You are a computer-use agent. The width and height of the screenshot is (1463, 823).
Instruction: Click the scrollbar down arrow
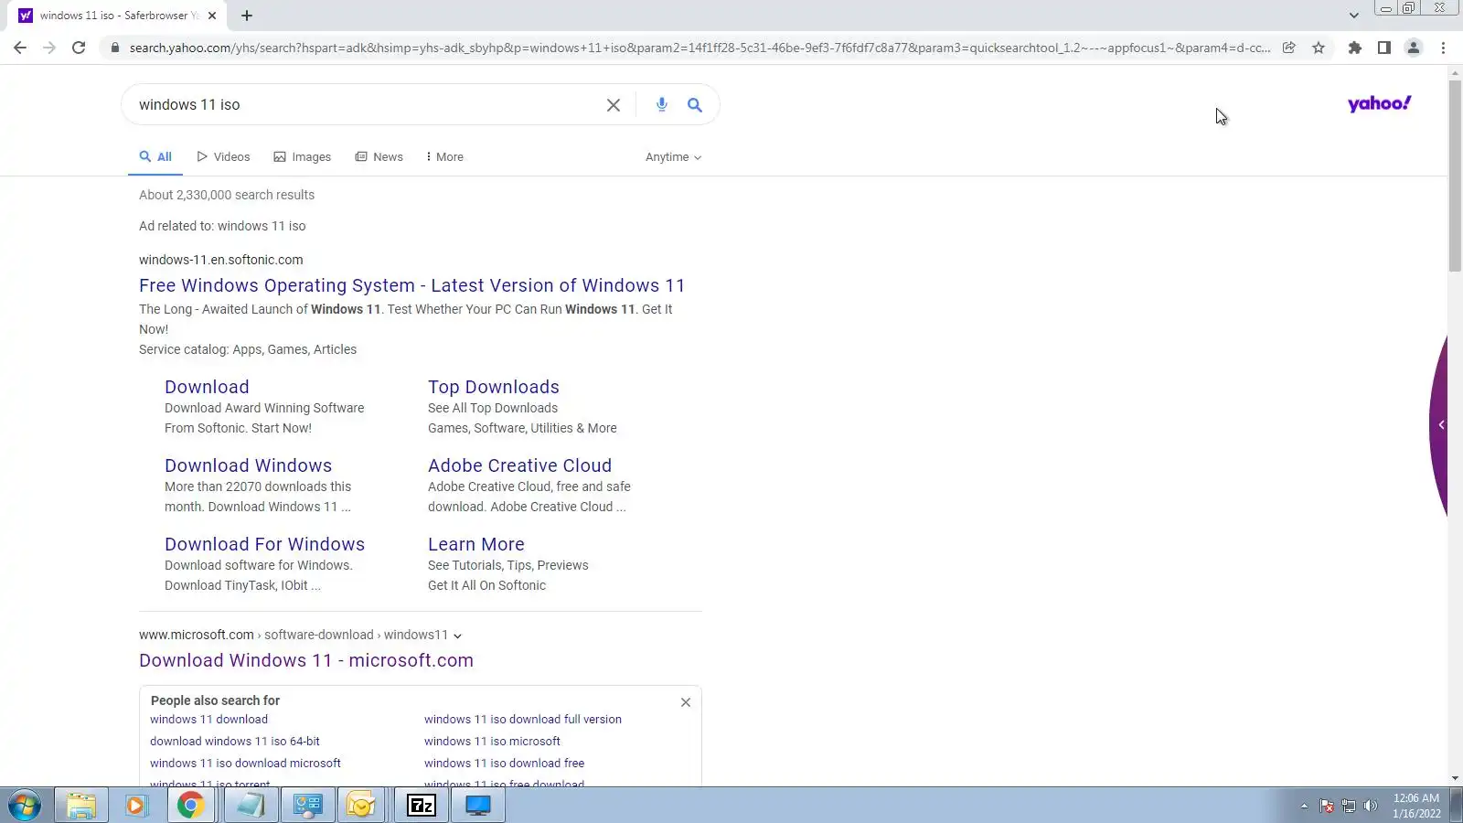click(x=1455, y=779)
